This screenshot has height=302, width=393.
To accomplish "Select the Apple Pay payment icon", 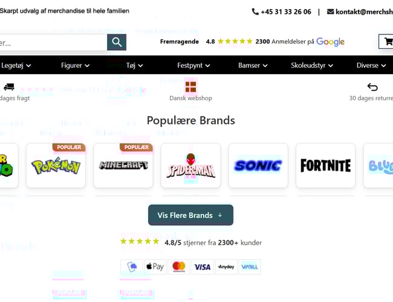I will (x=155, y=267).
